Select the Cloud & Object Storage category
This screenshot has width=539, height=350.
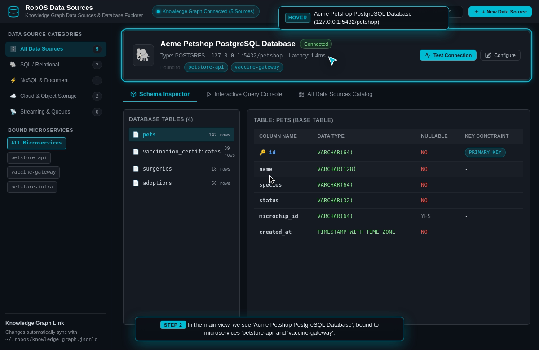[56, 96]
